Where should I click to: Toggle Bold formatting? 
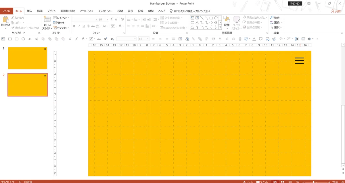point(74,26)
